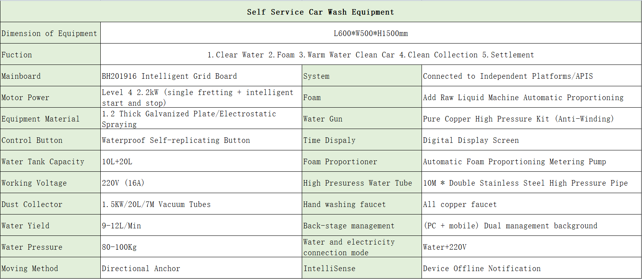The height and width of the screenshot is (279, 642).
Task: Click the L600*W500*H1500mm value cell
Action: 370,33
